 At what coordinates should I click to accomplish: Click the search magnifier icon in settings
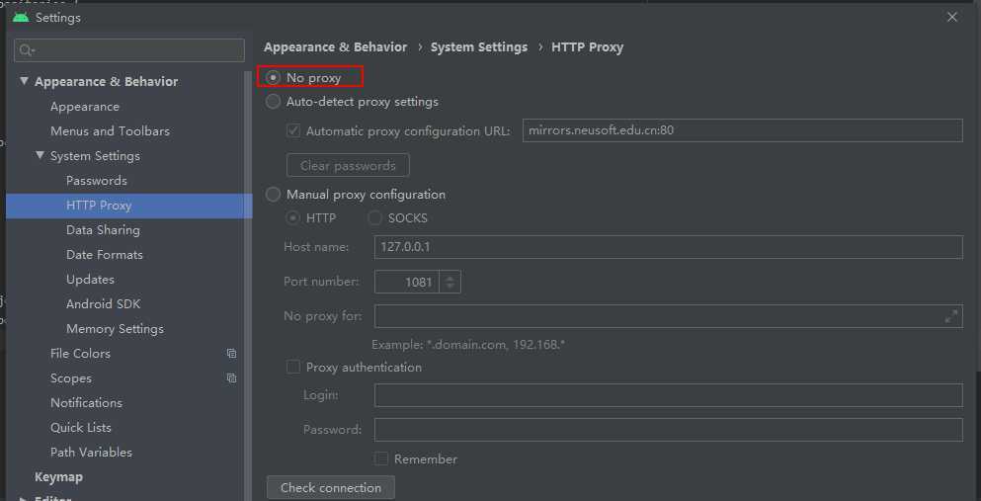coord(27,50)
